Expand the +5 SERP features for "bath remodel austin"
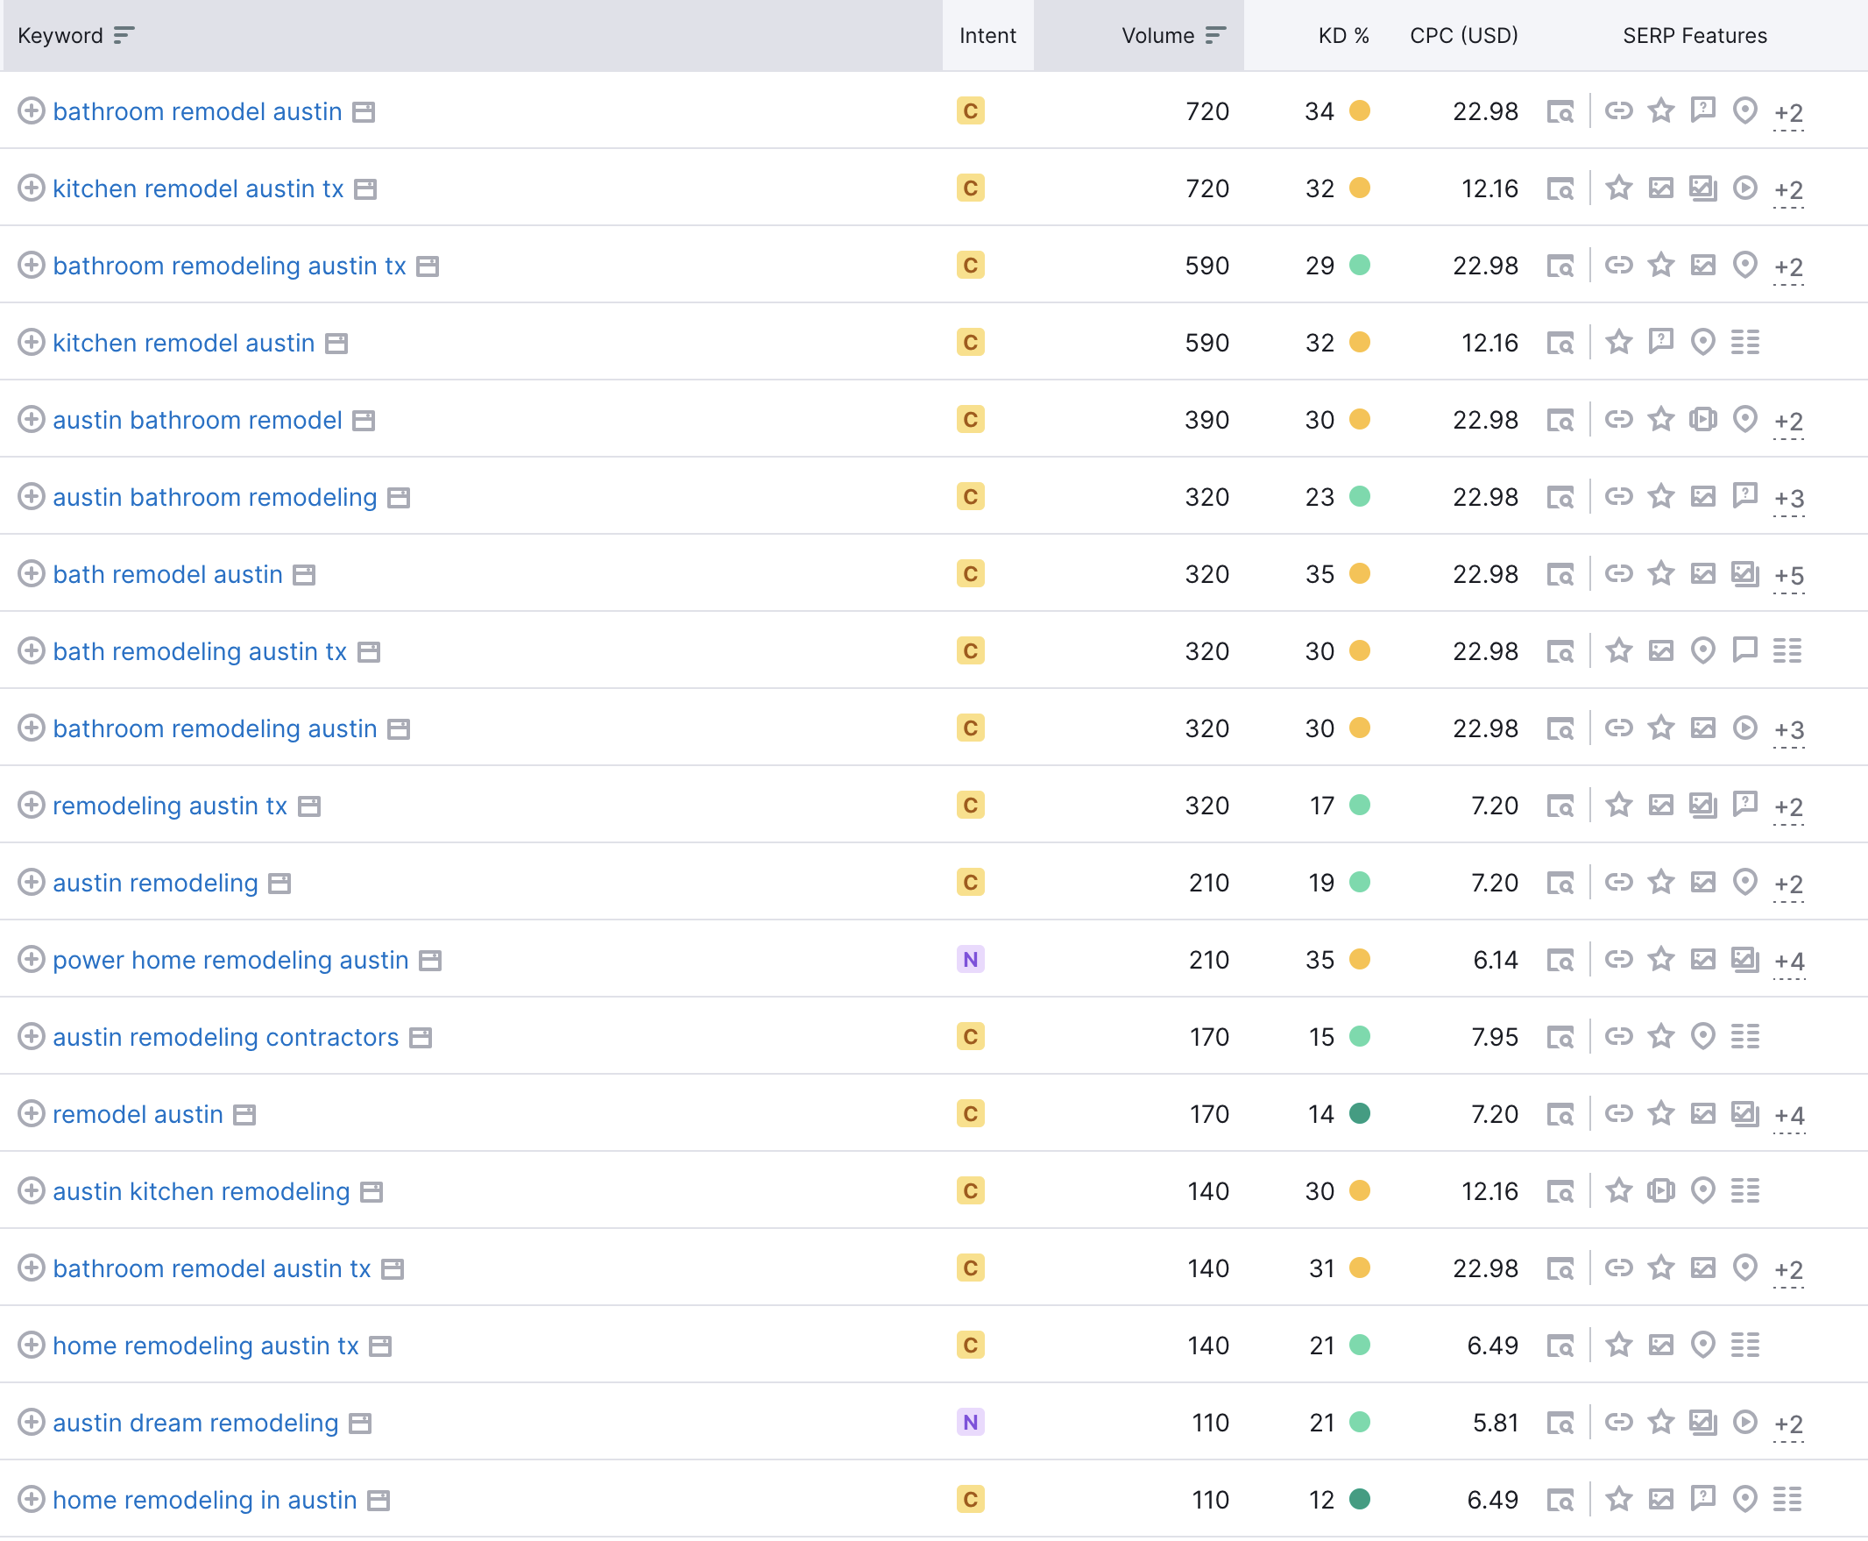The image size is (1868, 1541). pos(1788,574)
